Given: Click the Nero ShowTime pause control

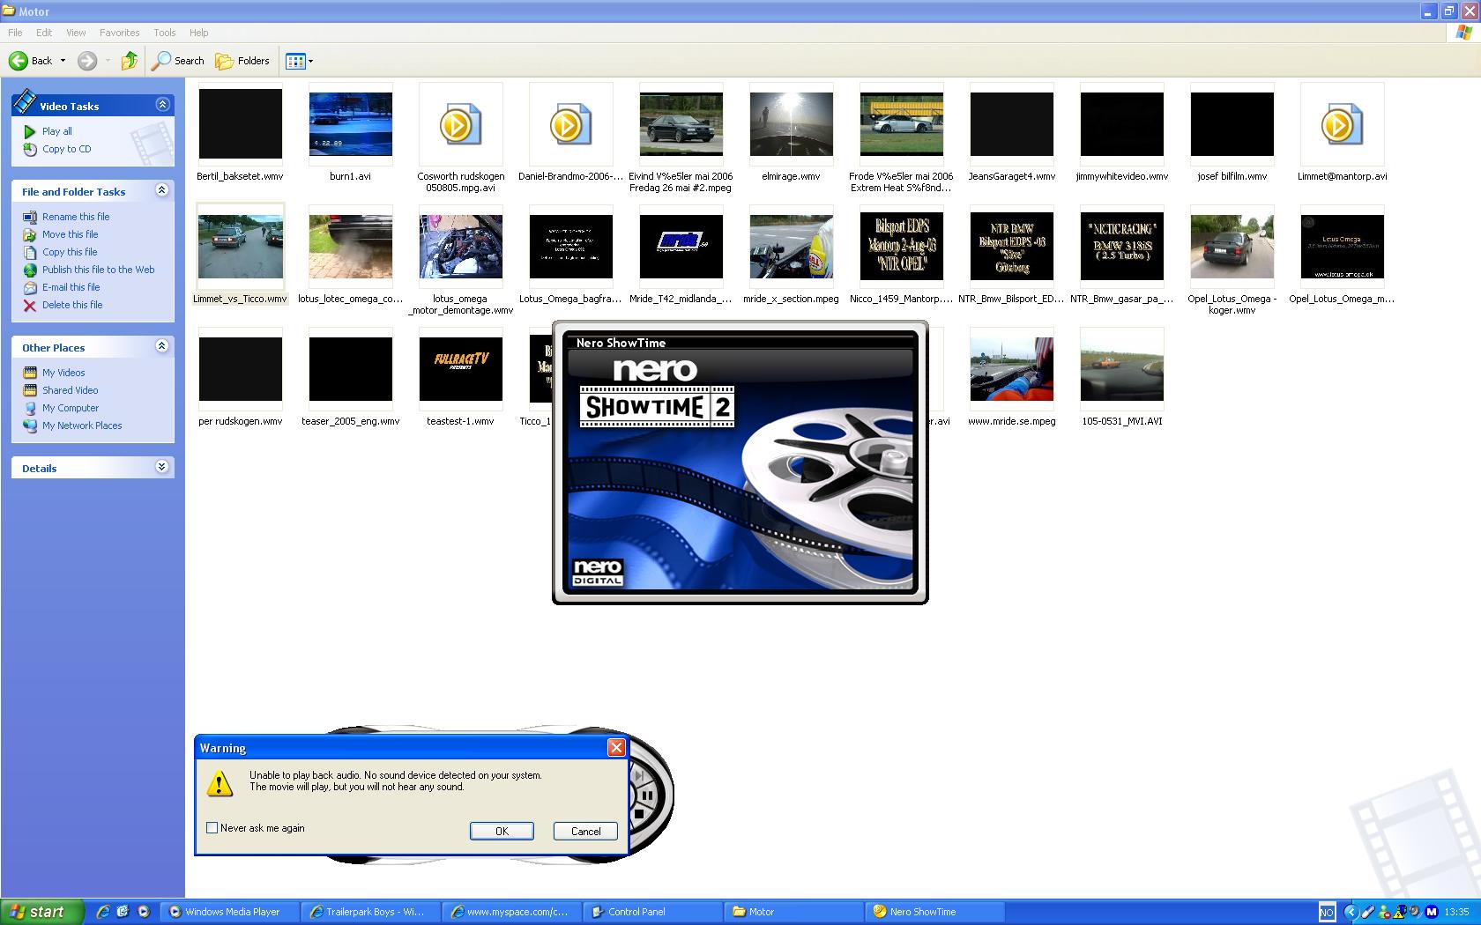Looking at the screenshot, I should tap(647, 795).
